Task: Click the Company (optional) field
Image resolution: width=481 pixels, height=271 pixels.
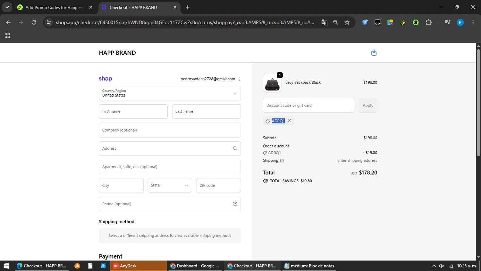Action: [x=170, y=130]
